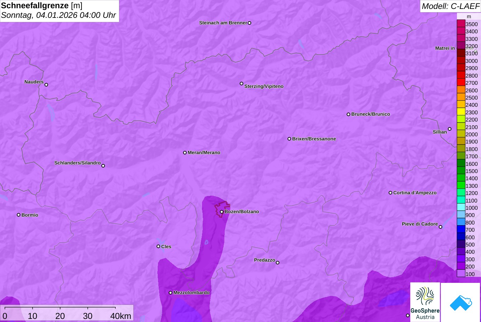
Task: Click the 'Mezzolombardo' label
Action: [x=191, y=293]
